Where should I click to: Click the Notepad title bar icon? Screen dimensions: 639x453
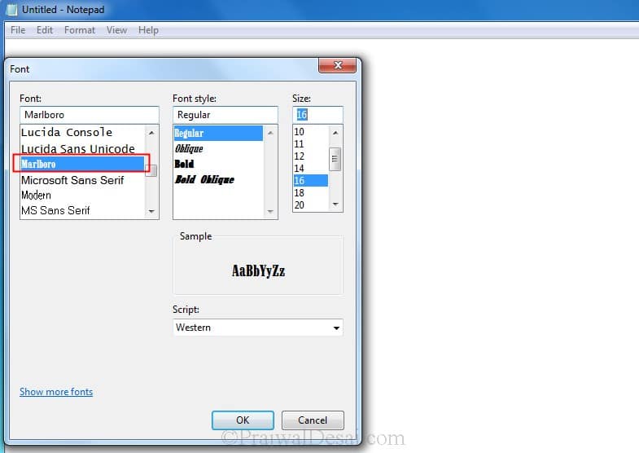(x=12, y=10)
